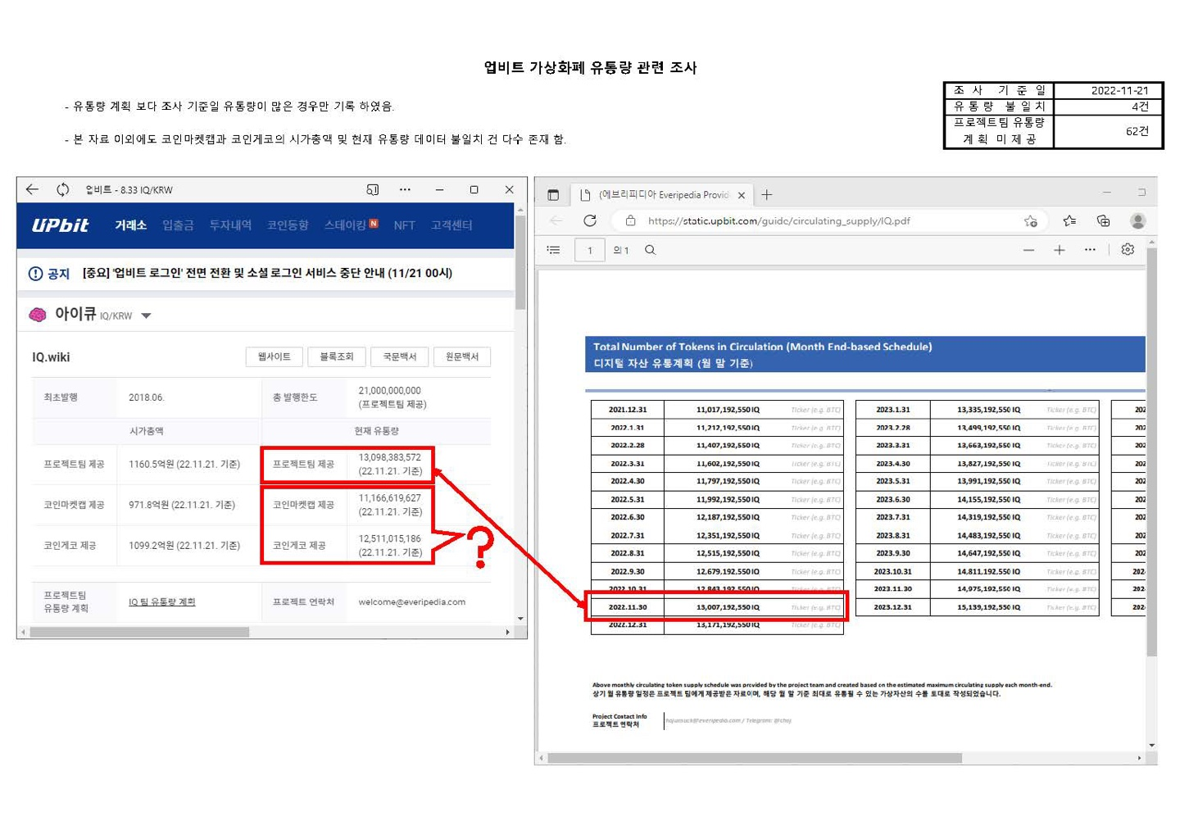Click the Edge profile avatar
Image resolution: width=1180 pixels, height=826 pixels.
(1137, 220)
